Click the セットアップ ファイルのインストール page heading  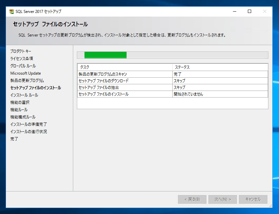tap(50, 24)
